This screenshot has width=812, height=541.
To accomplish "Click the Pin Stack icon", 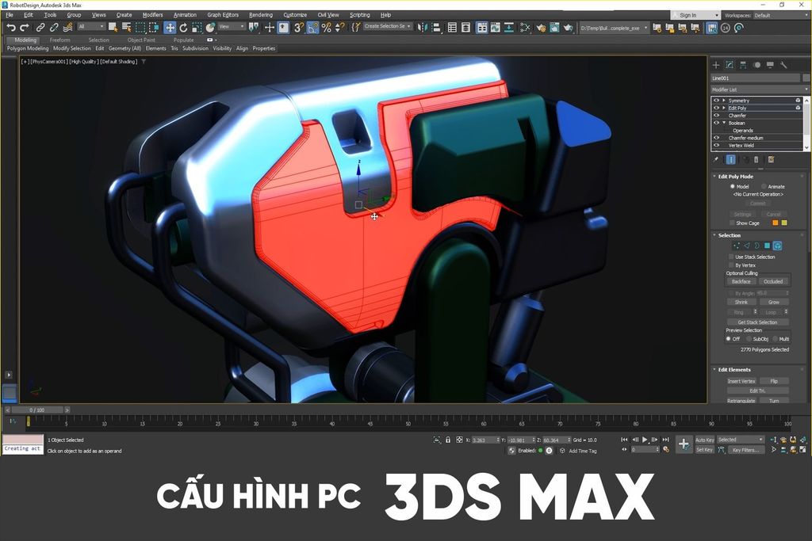I will tap(716, 159).
